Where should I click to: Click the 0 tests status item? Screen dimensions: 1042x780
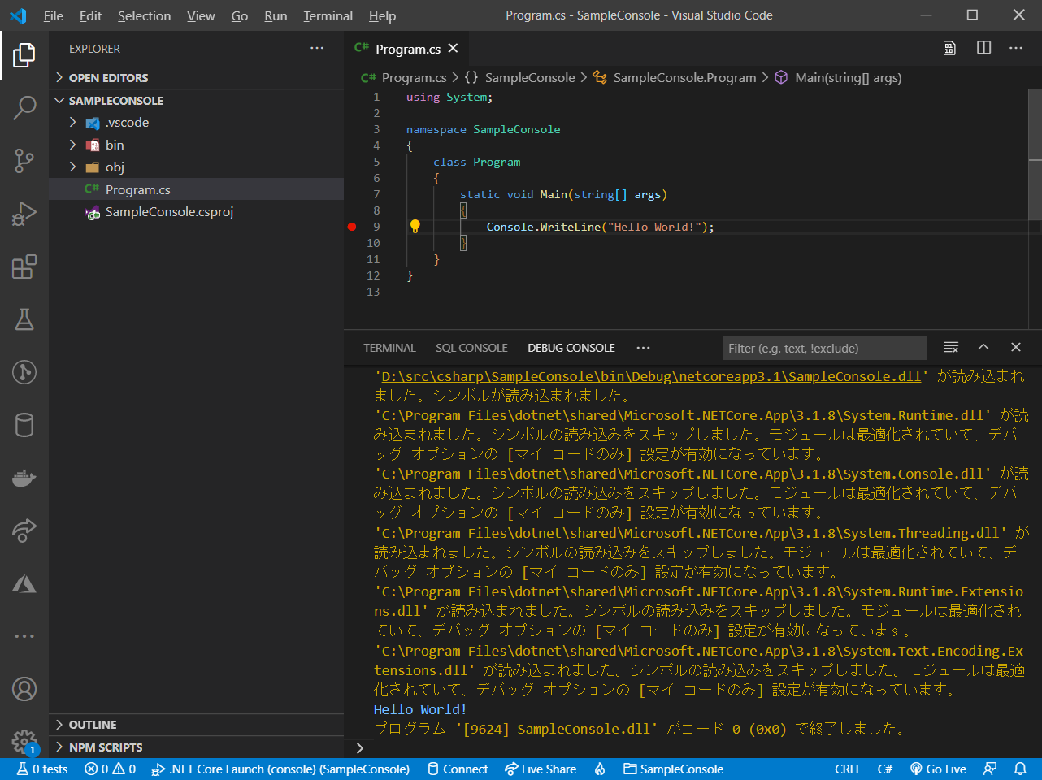pyautogui.click(x=43, y=769)
